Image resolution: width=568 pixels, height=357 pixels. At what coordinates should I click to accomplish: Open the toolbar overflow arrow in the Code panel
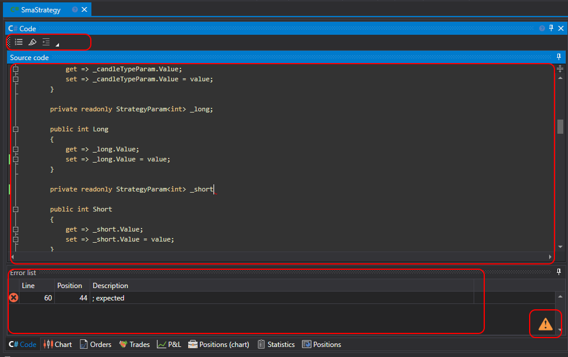point(57,45)
